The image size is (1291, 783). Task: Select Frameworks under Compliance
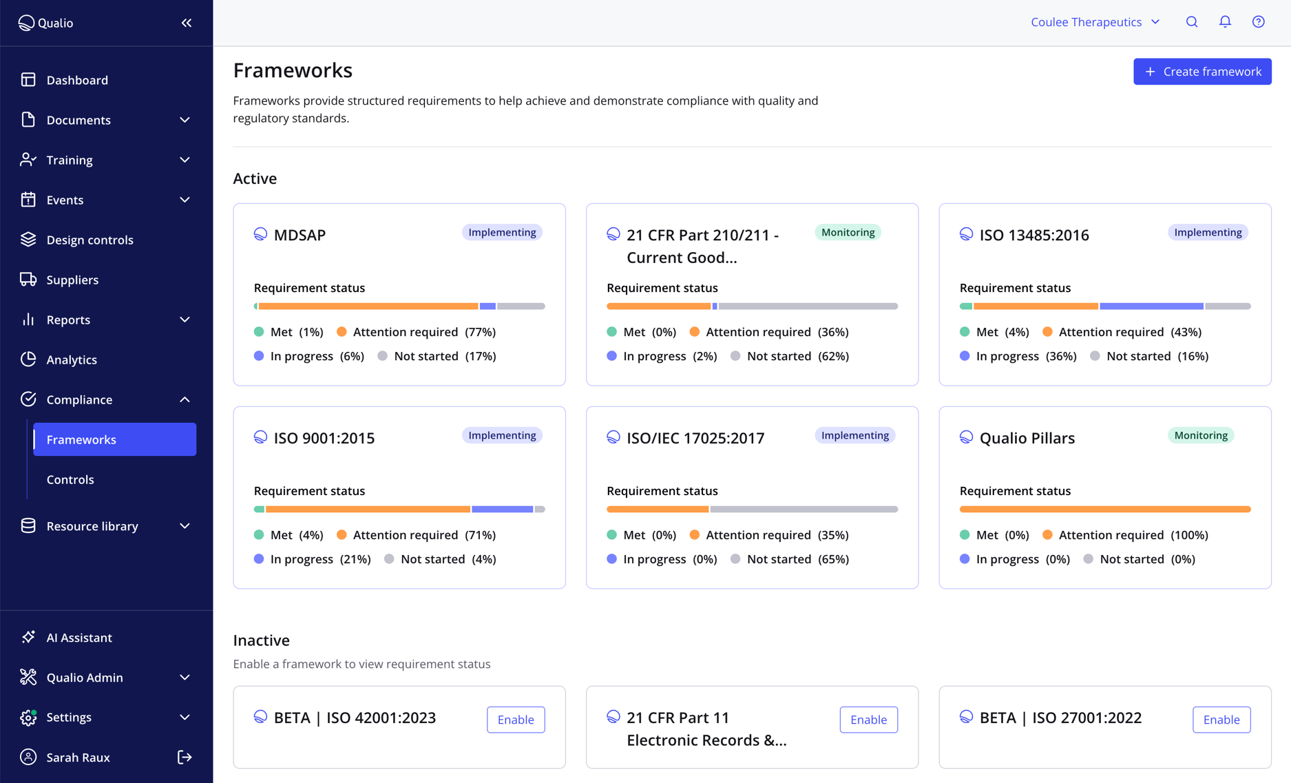[x=81, y=439]
